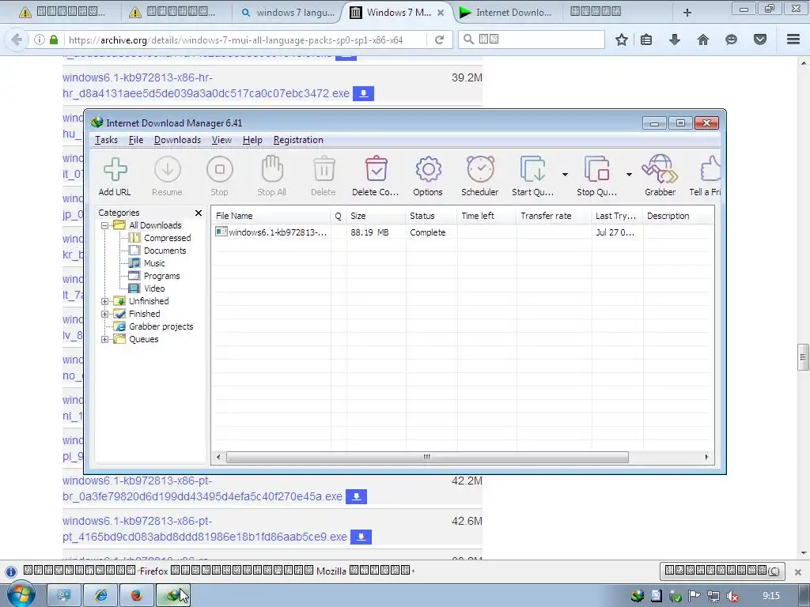Click the Complete status cell
The width and height of the screenshot is (810, 607).
tap(427, 232)
